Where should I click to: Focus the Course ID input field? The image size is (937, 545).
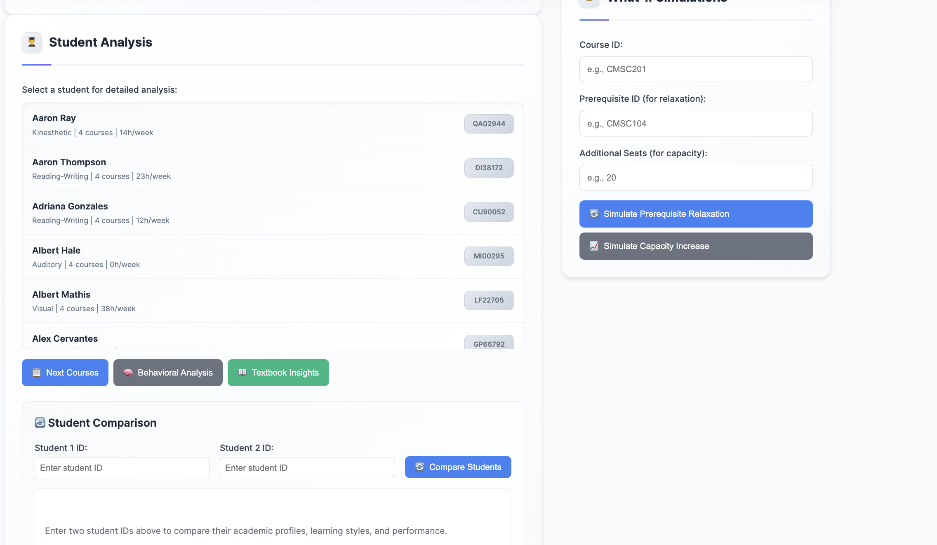pos(696,69)
